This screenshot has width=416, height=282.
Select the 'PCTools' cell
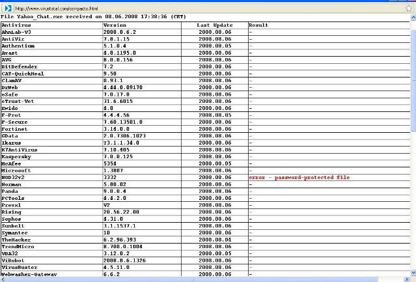51,198
